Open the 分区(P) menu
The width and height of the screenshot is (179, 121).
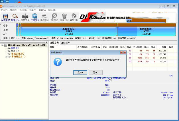pyautogui.click(x=23, y=10)
